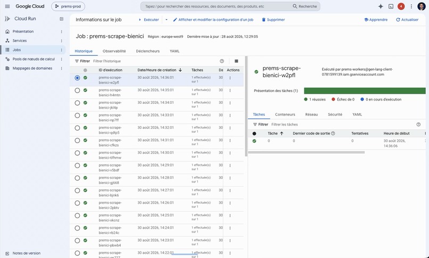This screenshot has width=429, height=258.
Task: Open actions menu for execution bienici-qdtp5
Action: [230, 128]
